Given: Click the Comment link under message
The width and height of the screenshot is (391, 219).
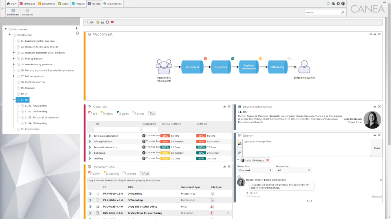Looking at the screenshot, I should [x=377, y=196].
